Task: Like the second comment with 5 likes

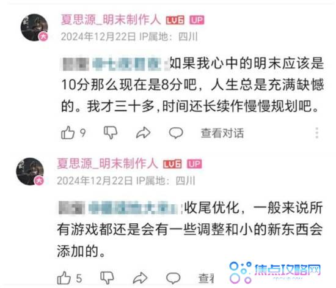Action: 64,278
